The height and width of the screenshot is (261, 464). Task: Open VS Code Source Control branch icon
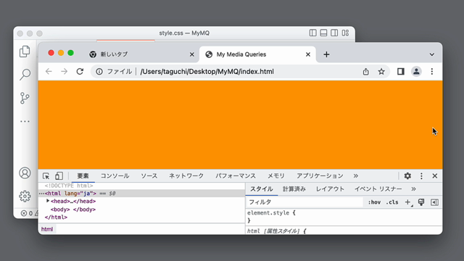coord(25,98)
